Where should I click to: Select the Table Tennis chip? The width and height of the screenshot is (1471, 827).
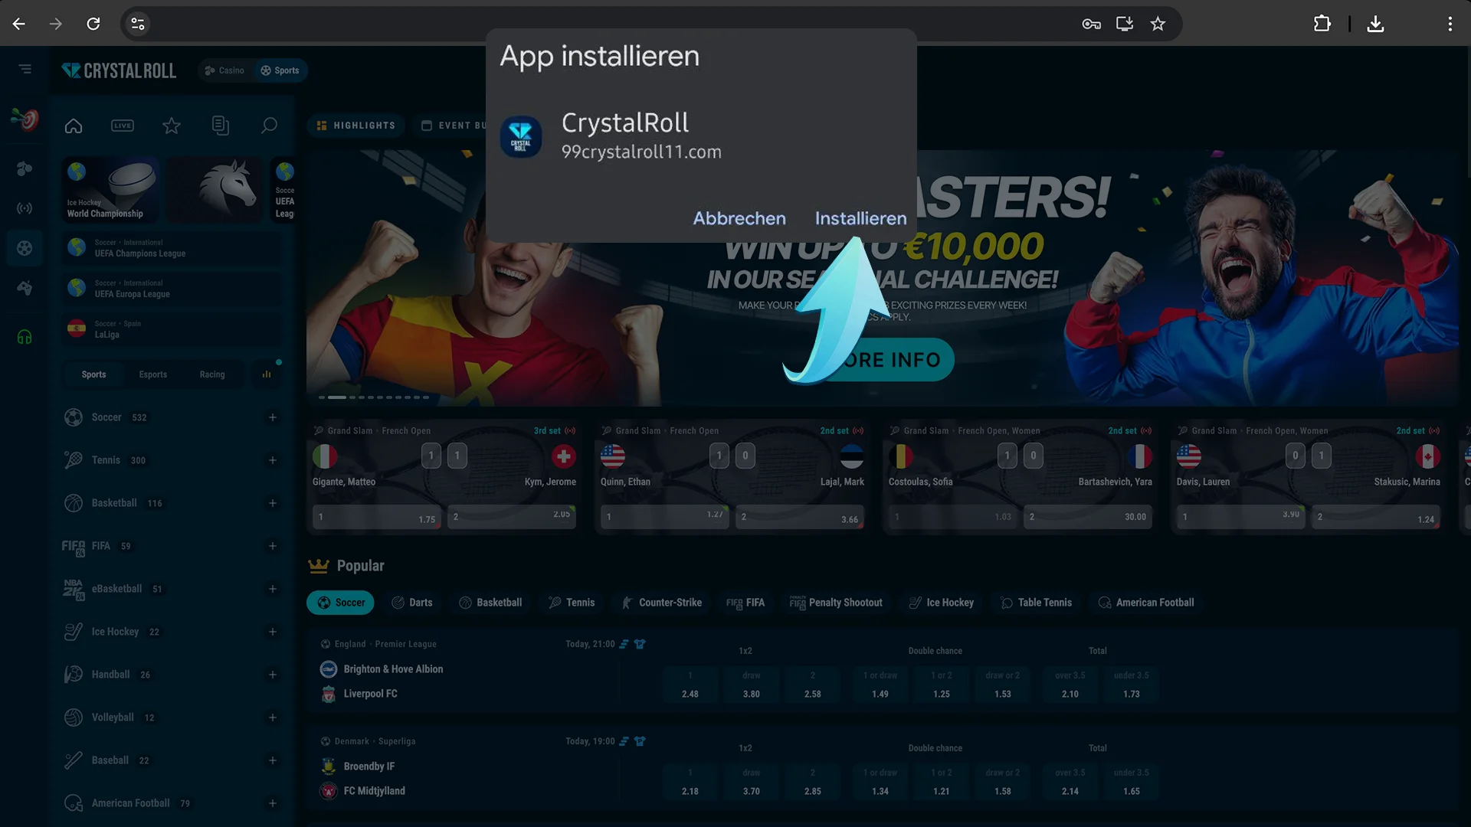[x=1036, y=603]
